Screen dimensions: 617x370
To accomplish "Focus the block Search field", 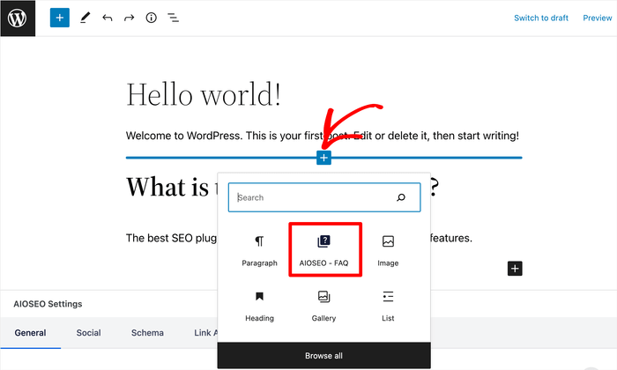I will [x=324, y=197].
